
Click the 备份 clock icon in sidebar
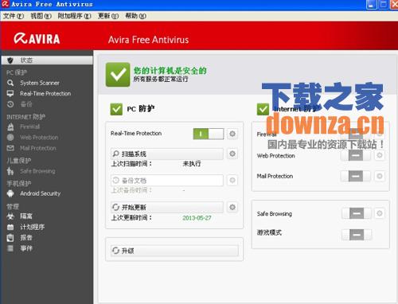[x=10, y=104]
